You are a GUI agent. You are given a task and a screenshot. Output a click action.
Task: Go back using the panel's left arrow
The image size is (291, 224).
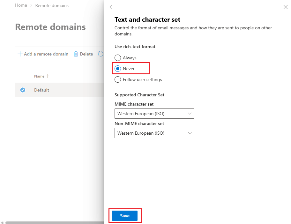click(112, 7)
